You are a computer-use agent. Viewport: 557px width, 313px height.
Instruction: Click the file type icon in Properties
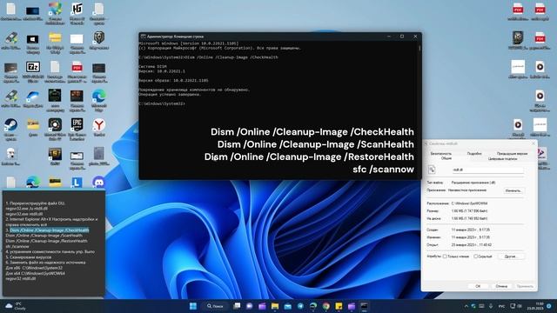(x=432, y=170)
